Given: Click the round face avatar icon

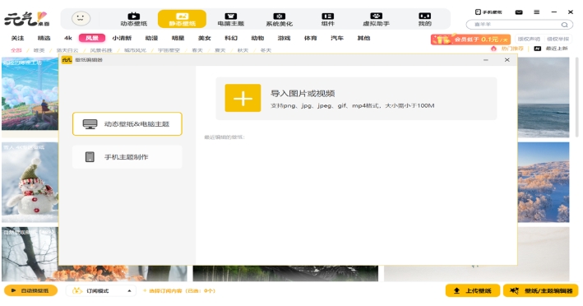Looking at the screenshot, I should tap(81, 19).
